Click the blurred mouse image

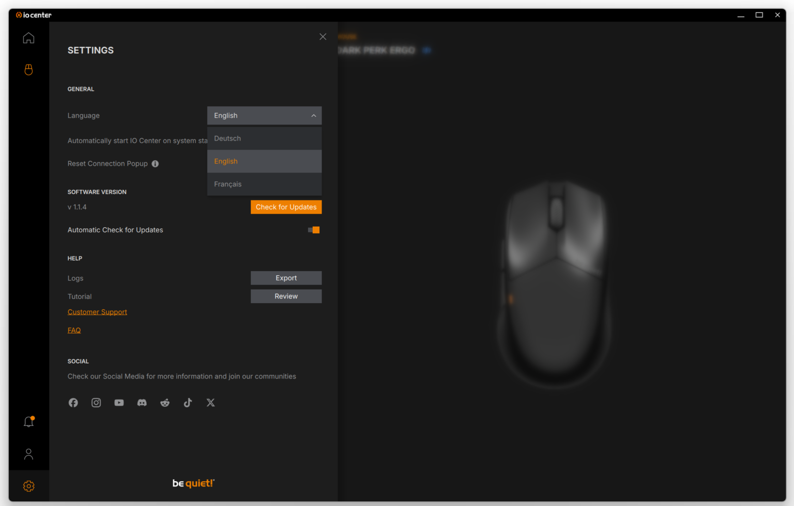pyautogui.click(x=554, y=284)
